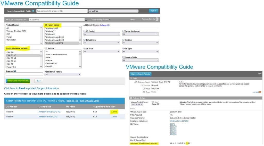The height and width of the screenshot is (146, 264).
Task: Collapse the Networking criteria toggle
Action: pos(84,40)
